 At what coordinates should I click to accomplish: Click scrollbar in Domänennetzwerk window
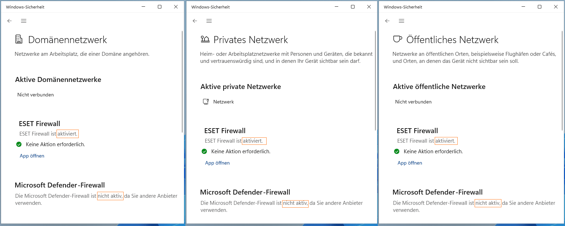182,81
